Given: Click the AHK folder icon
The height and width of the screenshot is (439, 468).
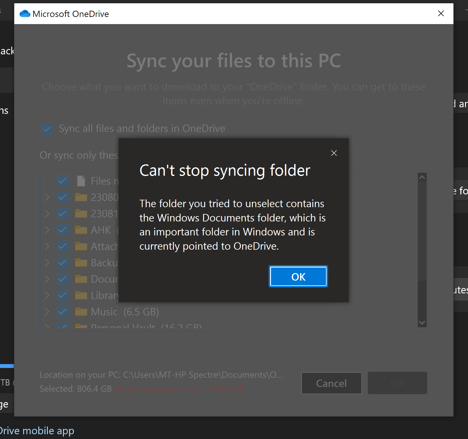Looking at the screenshot, I should pos(81,230).
